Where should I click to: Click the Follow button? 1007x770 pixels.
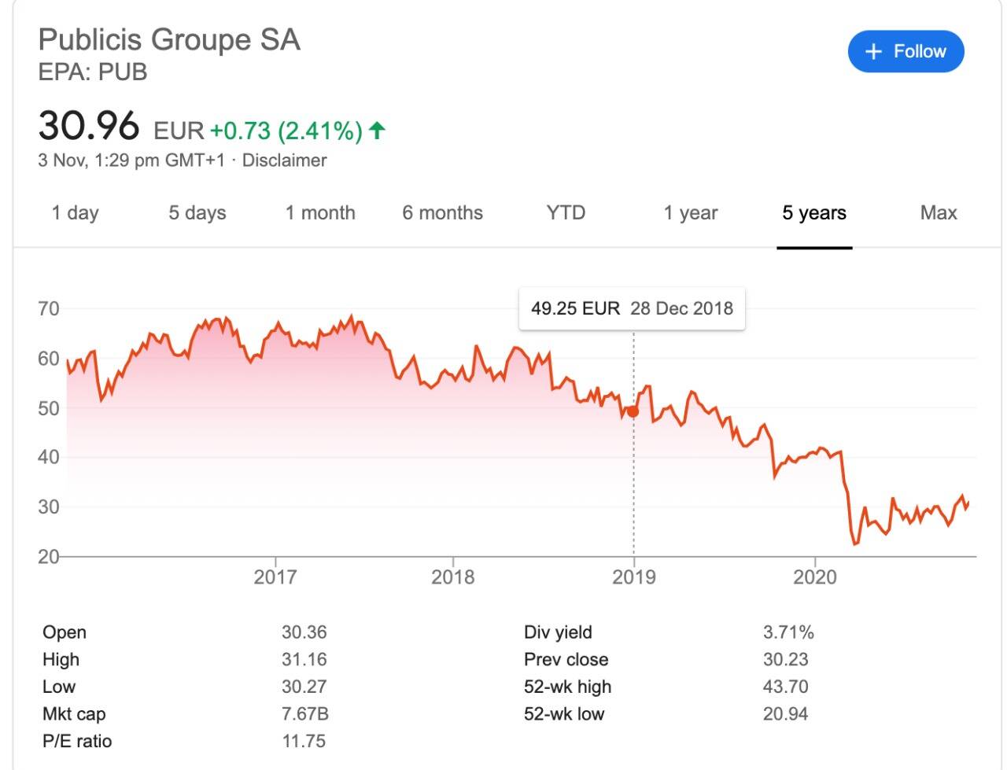tap(906, 52)
